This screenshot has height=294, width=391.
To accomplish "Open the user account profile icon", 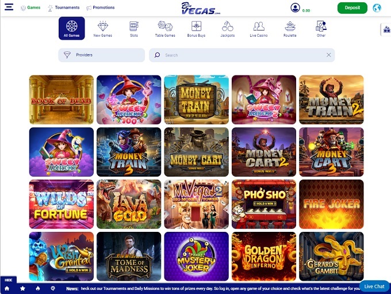I will (295, 7).
